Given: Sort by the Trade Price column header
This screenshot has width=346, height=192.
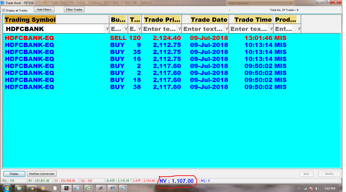Looking at the screenshot, I should pos(162,19).
